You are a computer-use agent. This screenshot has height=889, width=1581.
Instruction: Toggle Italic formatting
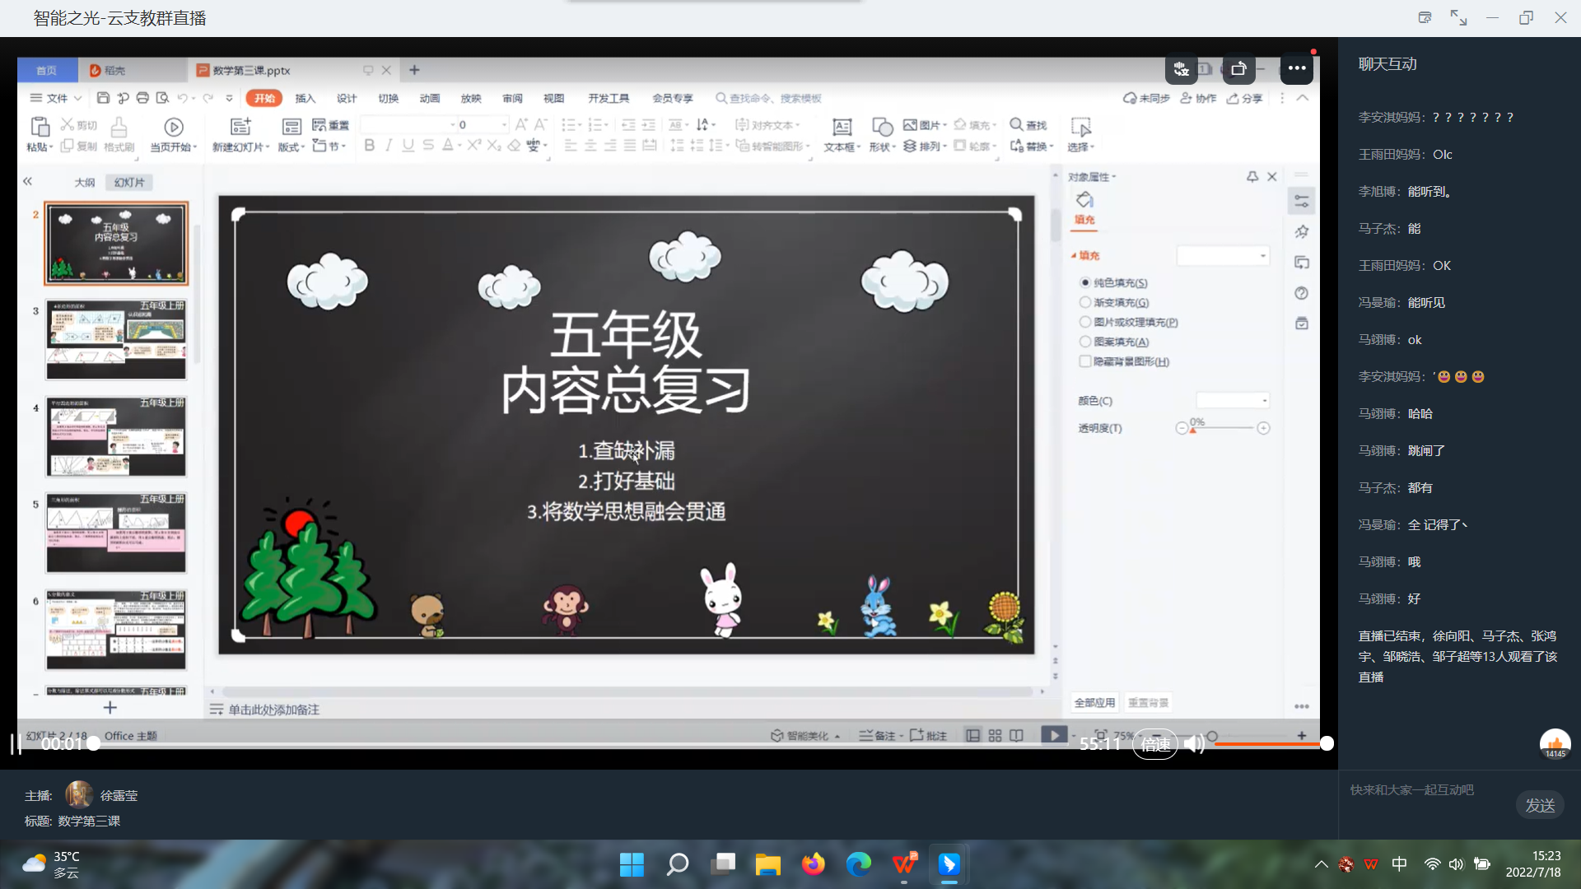coord(389,146)
